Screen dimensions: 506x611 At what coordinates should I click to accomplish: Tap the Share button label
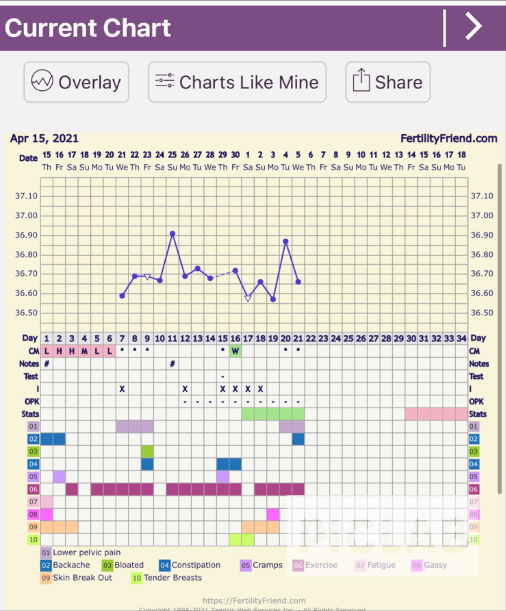(398, 82)
